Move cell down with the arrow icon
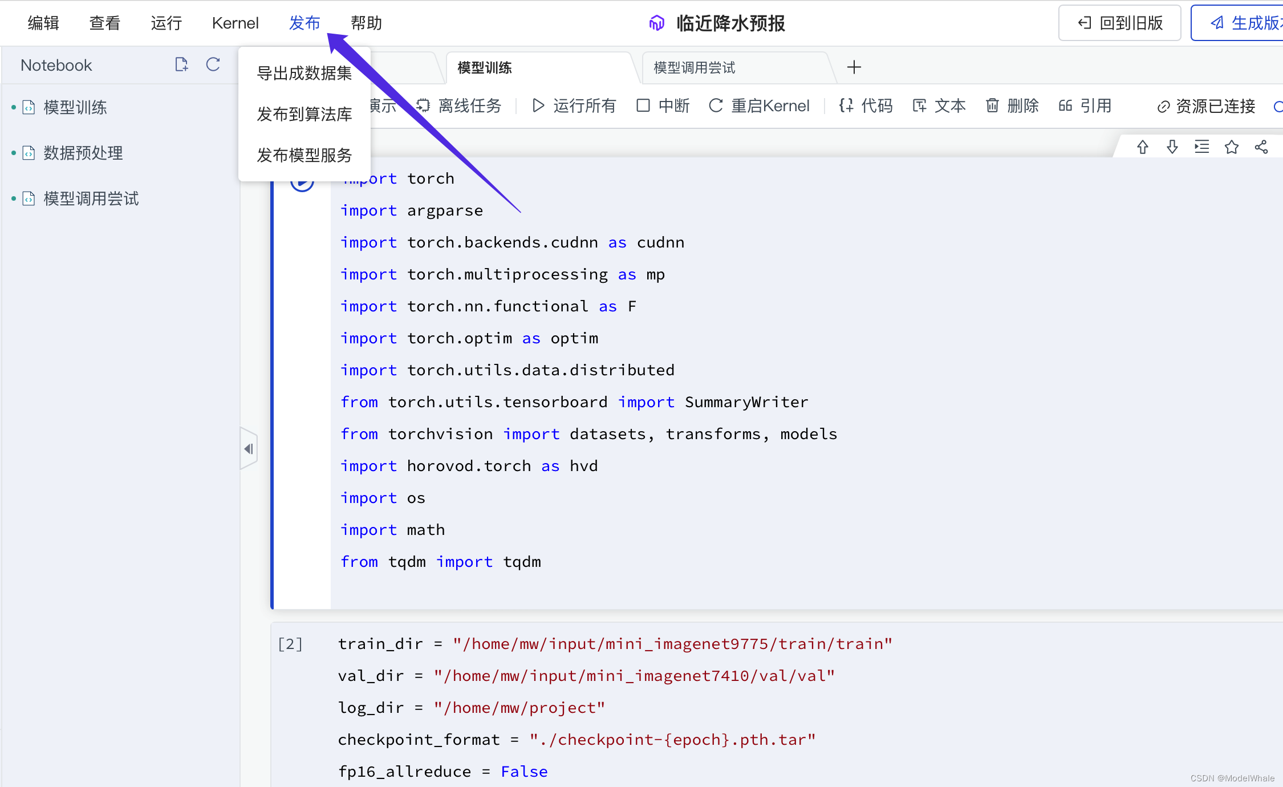The image size is (1283, 787). point(1172,147)
